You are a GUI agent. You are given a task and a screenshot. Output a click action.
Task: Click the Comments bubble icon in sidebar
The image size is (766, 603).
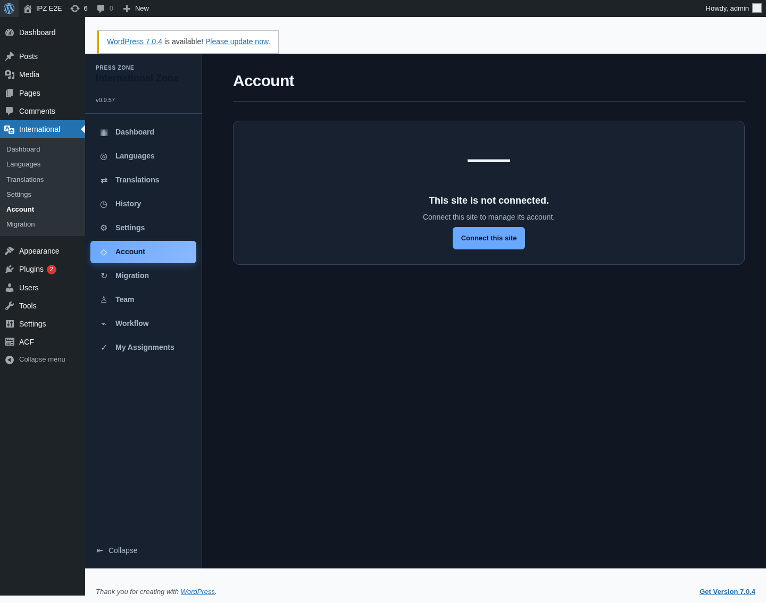(10, 111)
